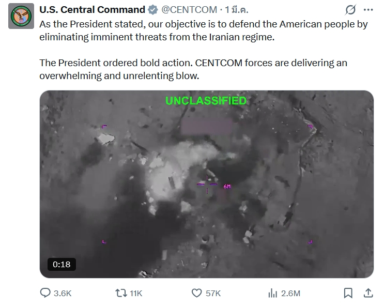Open the post date timestamp

coord(237,10)
